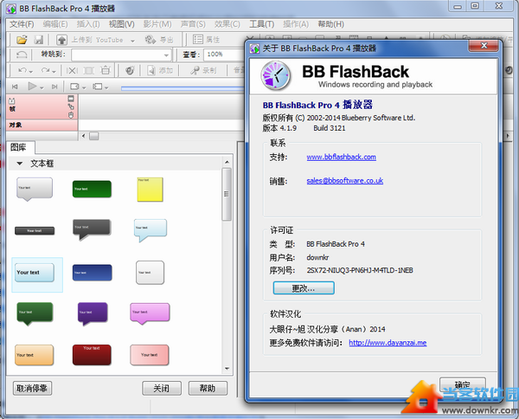This screenshot has width=519, height=419.
Task: Click the 100% zoom view field
Action: (224, 55)
